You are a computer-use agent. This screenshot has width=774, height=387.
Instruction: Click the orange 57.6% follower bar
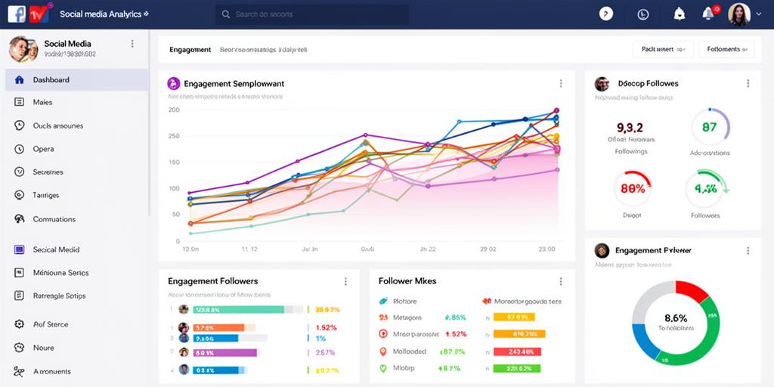[x=218, y=327]
